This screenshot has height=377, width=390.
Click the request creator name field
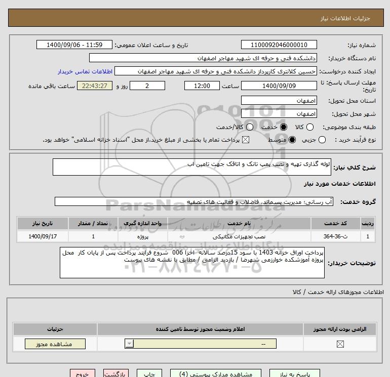[216, 71]
